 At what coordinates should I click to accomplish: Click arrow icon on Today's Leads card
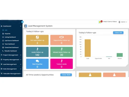[x=62, y=61]
